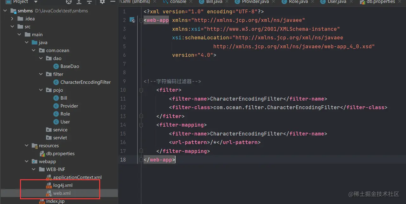Switch to the Provider.java tab
This screenshot has width=406, height=204.
(x=255, y=2)
